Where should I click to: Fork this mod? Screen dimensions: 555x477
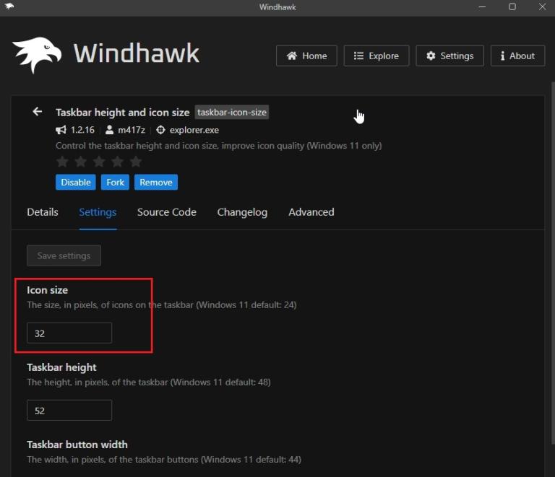point(116,183)
